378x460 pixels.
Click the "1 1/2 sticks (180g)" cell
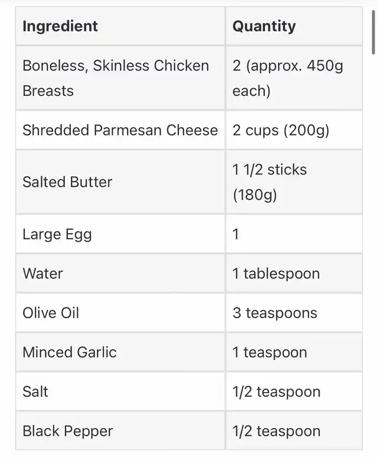tap(270, 182)
